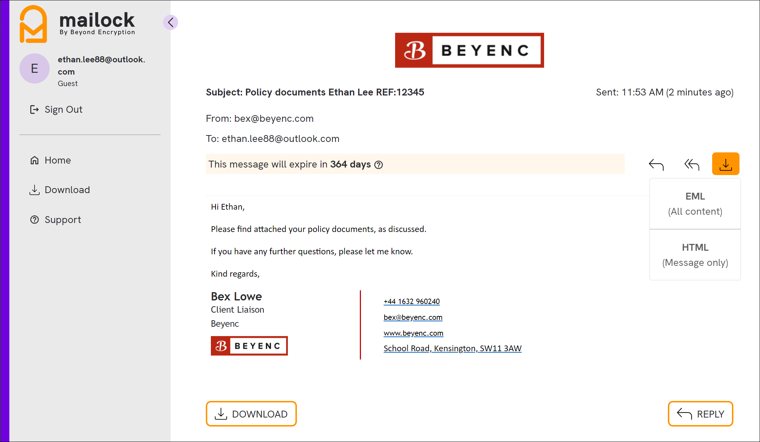Sign out of the account
The image size is (760, 442).
[56, 110]
